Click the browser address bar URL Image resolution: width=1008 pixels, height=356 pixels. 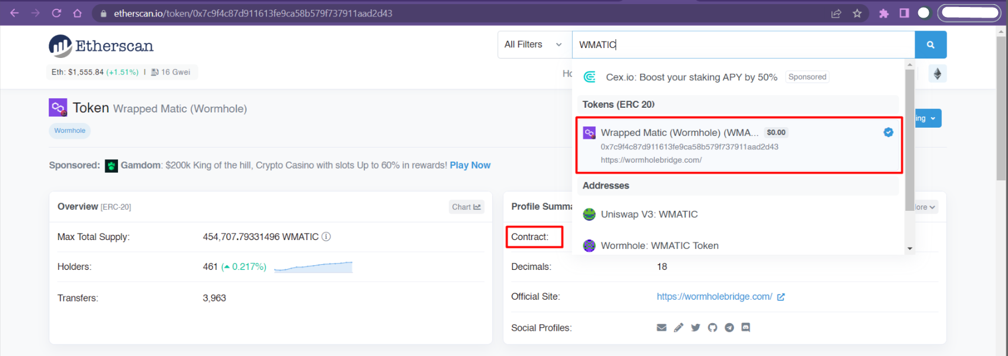(253, 13)
